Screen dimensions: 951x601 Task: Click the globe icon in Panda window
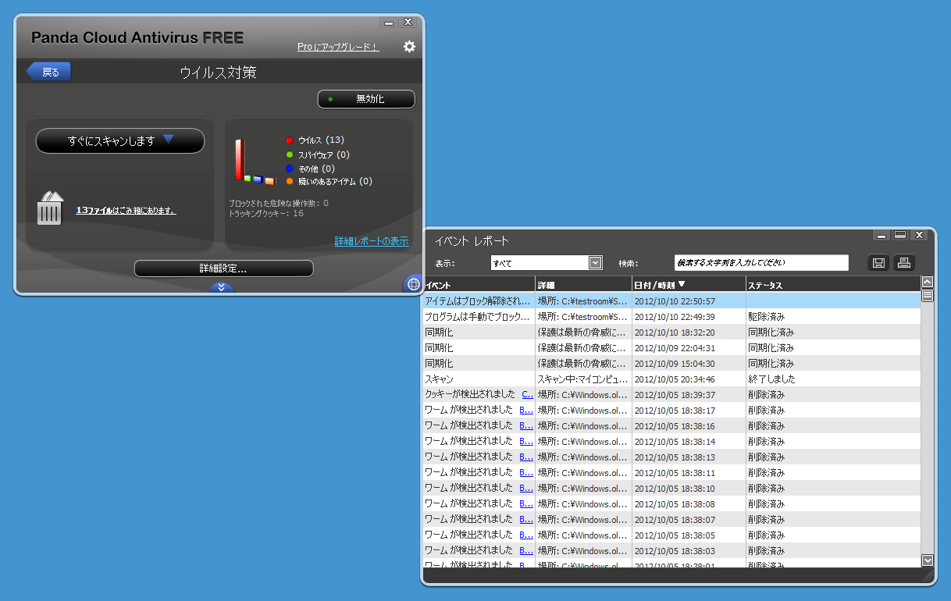[x=413, y=284]
